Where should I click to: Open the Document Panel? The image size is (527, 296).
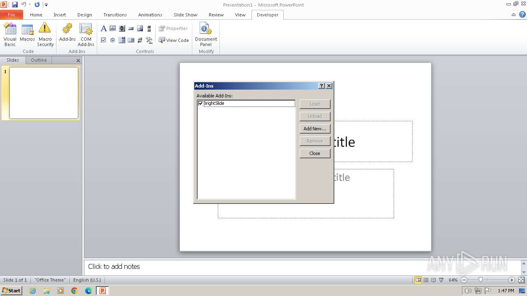click(x=206, y=35)
